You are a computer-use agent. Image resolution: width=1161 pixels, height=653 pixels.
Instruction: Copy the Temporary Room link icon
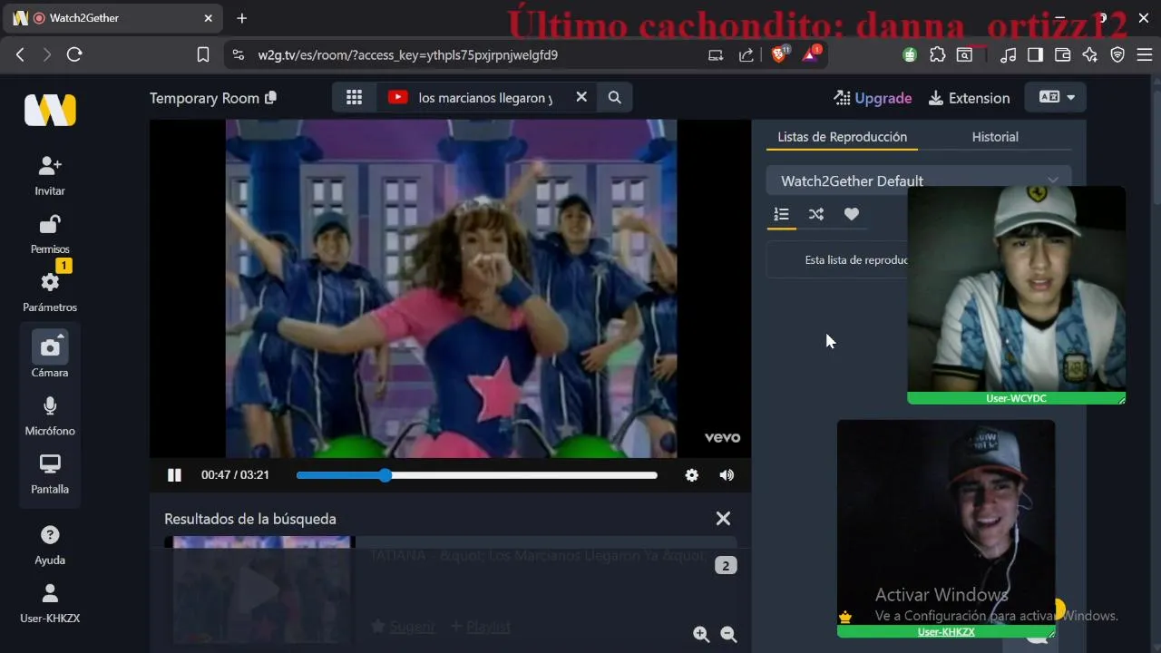point(270,98)
